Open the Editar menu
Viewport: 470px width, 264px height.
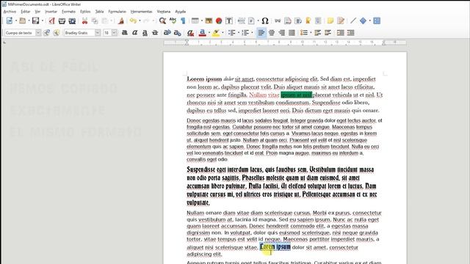click(26, 12)
